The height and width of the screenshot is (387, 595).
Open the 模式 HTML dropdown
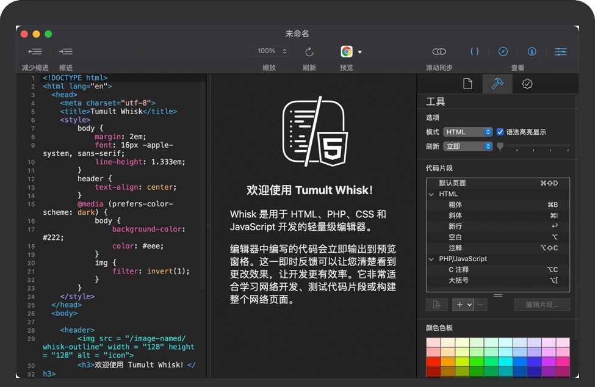point(467,132)
